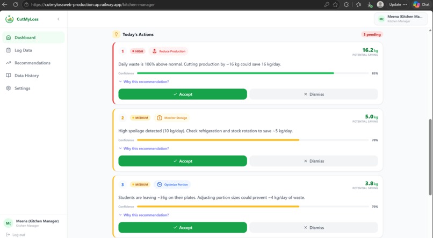The image size is (433, 238).
Task: Dismiss the Optimize Portion recommendation
Action: point(314,227)
